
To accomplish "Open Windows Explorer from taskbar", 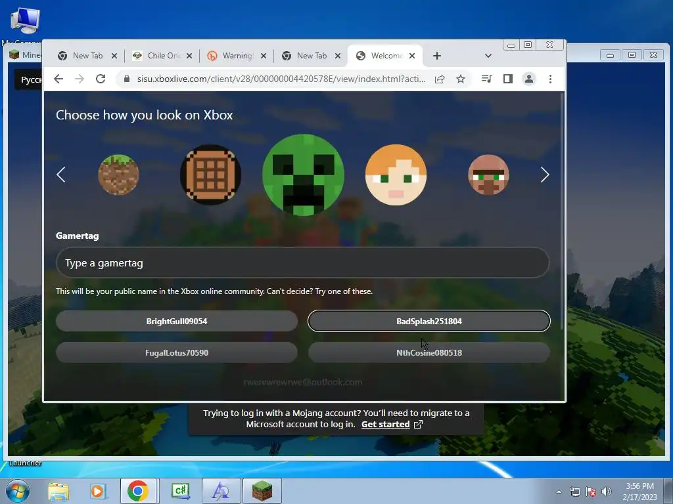I will pos(58,491).
